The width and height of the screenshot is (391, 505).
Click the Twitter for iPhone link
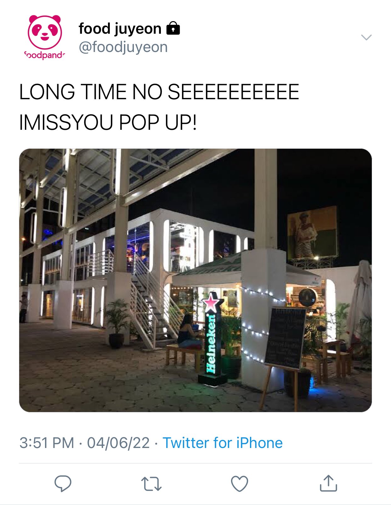(x=223, y=443)
